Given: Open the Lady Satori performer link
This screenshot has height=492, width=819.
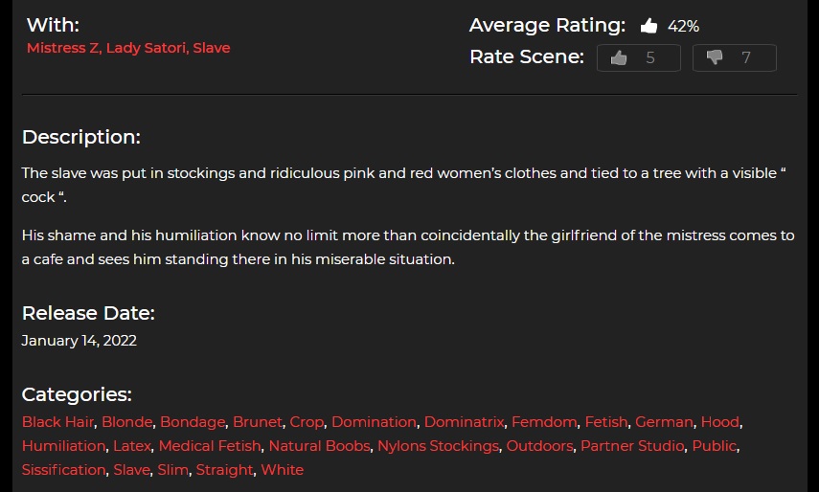Looking at the screenshot, I should pos(146,48).
